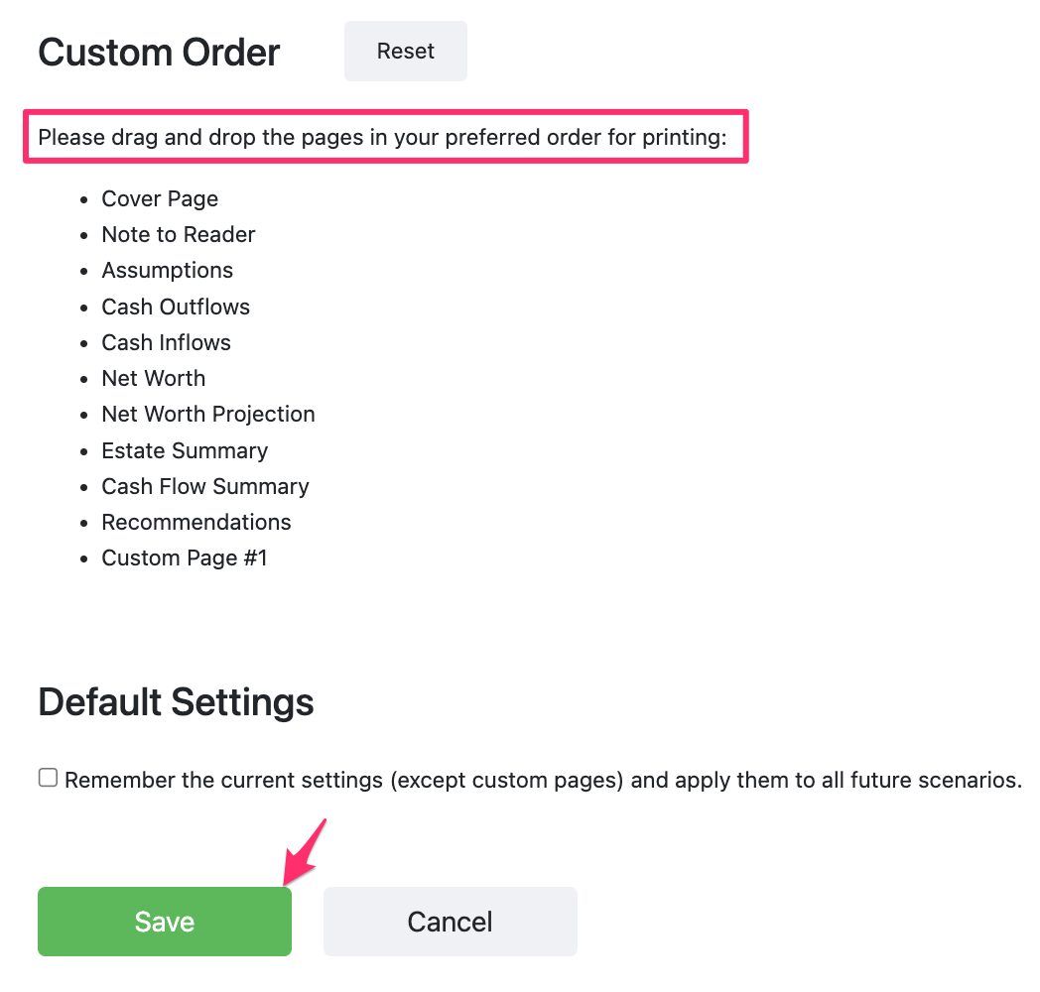Viewport: 1040px width, 992px height.
Task: Click the Cancel button
Action: click(450, 922)
